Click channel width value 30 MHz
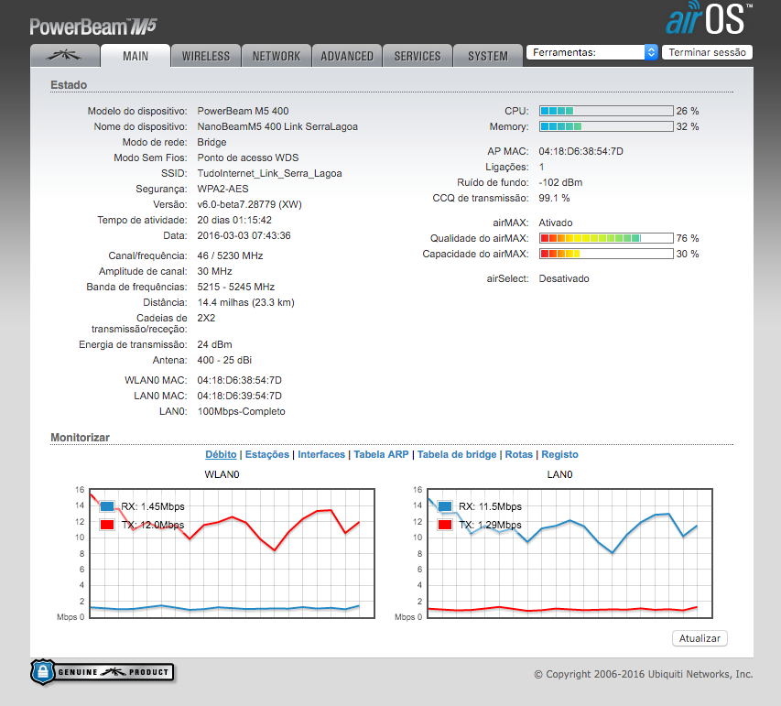The image size is (781, 706). point(214,271)
